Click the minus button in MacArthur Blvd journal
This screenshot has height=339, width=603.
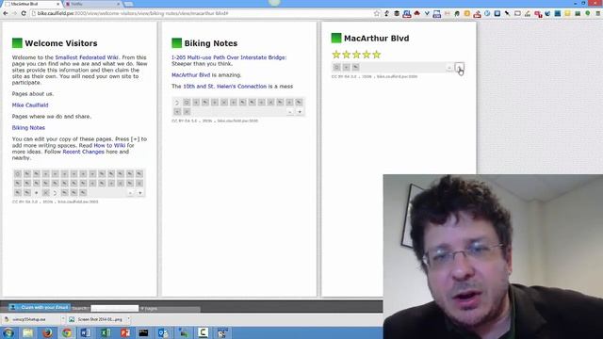pos(448,67)
